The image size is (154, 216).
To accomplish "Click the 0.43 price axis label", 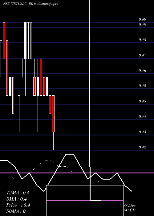I will click(142, 132).
